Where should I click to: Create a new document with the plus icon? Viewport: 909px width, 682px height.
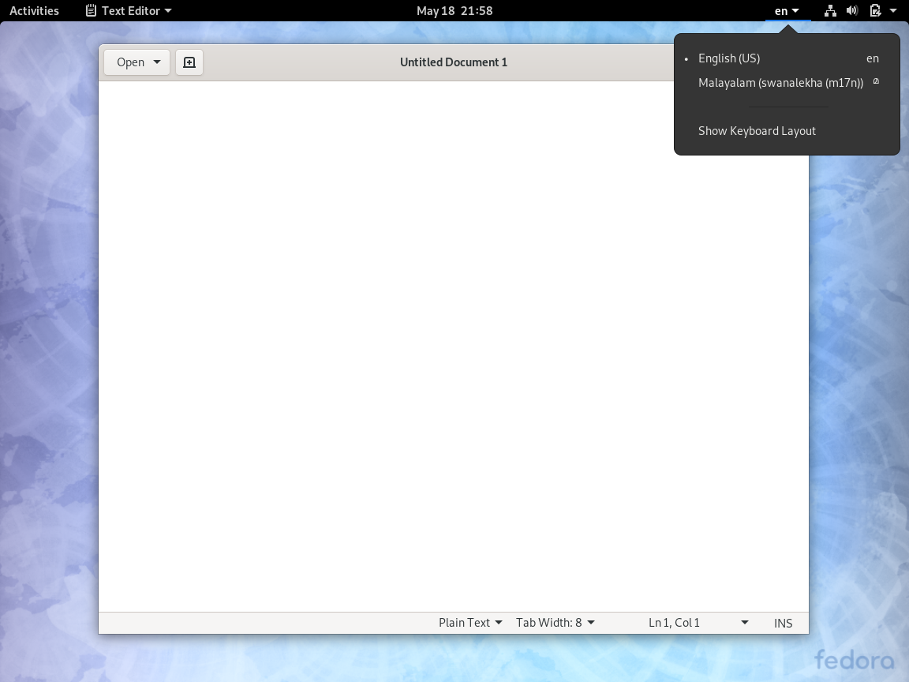tap(189, 62)
